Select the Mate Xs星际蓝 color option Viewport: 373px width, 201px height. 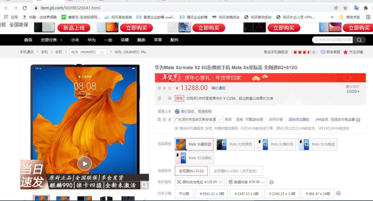(x=194, y=144)
